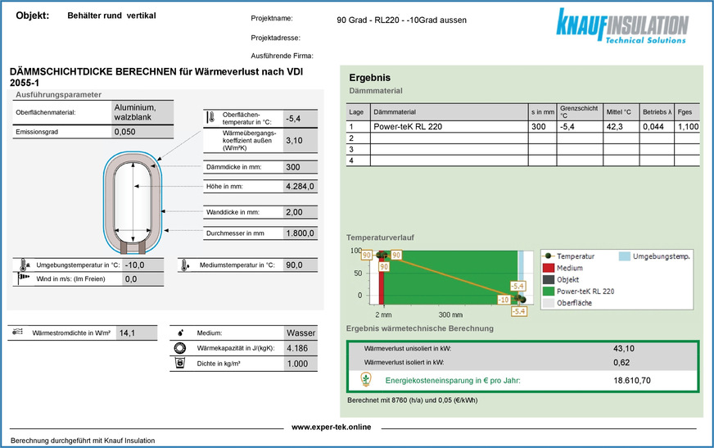Screen dimensions: 714x448
Task: Open the www.exper-tek.online link
Action: [x=331, y=427]
